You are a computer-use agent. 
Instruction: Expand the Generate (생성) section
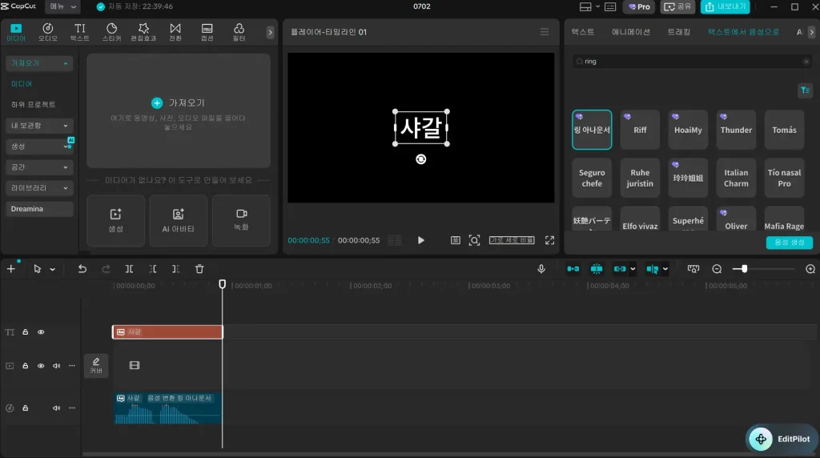tap(39, 147)
